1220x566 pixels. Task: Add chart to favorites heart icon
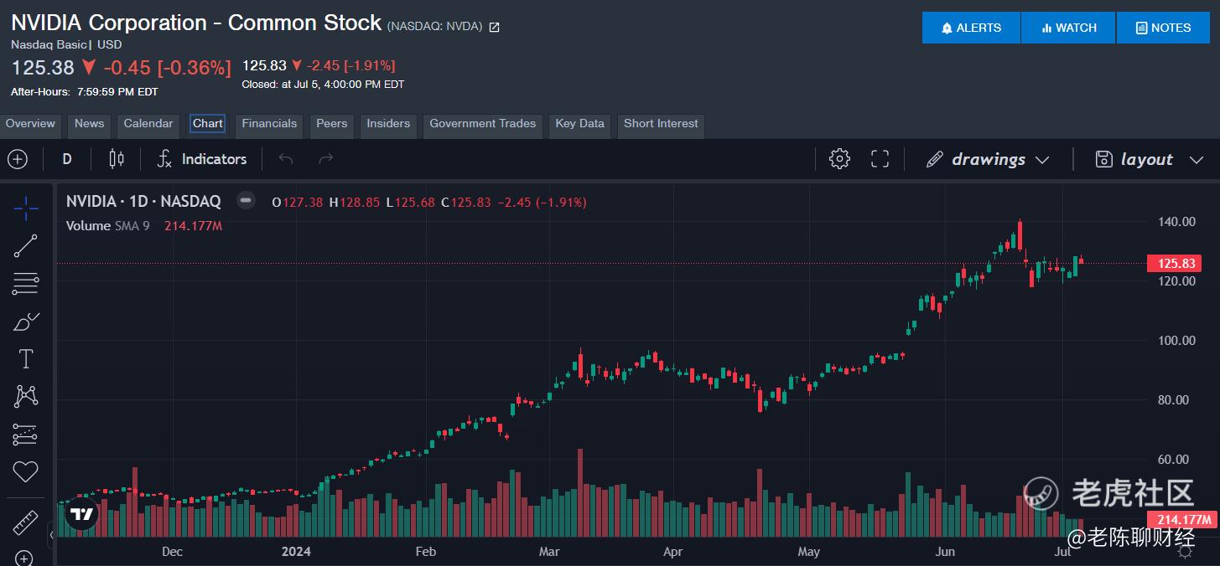[x=25, y=471]
